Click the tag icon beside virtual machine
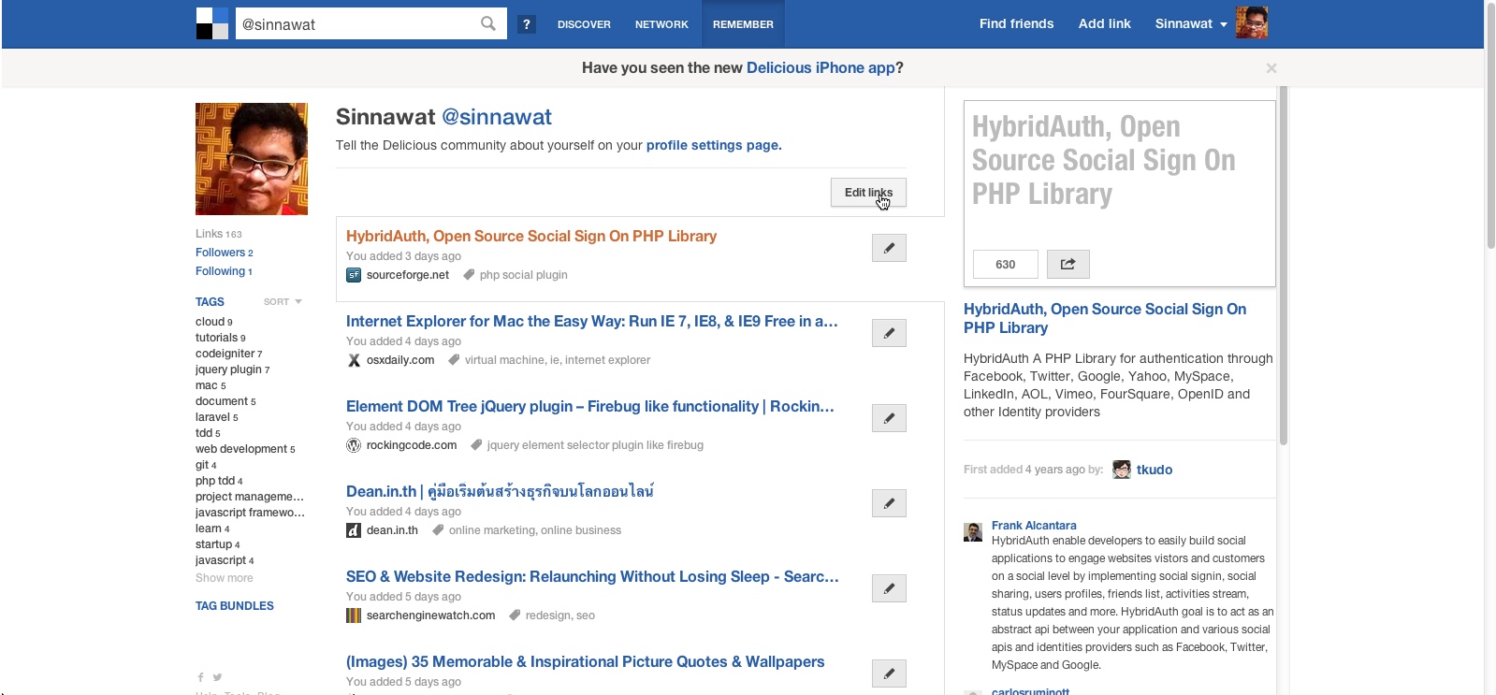 pyautogui.click(x=454, y=360)
